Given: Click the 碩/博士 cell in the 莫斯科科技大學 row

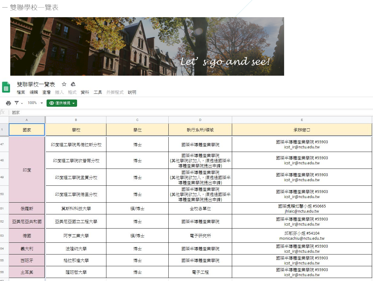Looking at the screenshot, I should tap(138, 209).
